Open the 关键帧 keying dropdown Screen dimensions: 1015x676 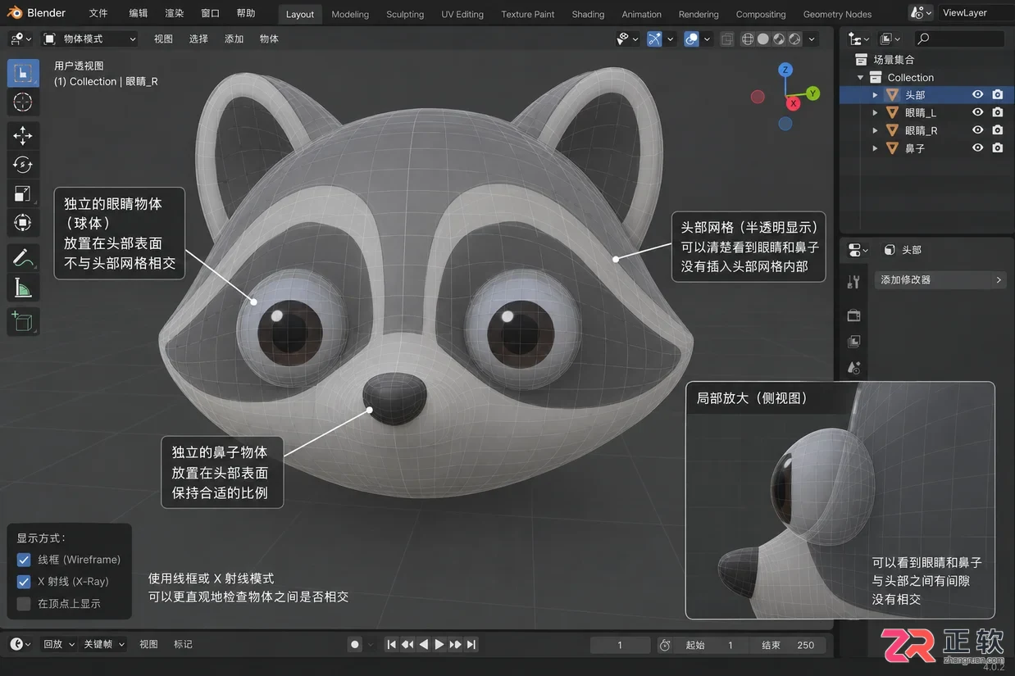(104, 645)
